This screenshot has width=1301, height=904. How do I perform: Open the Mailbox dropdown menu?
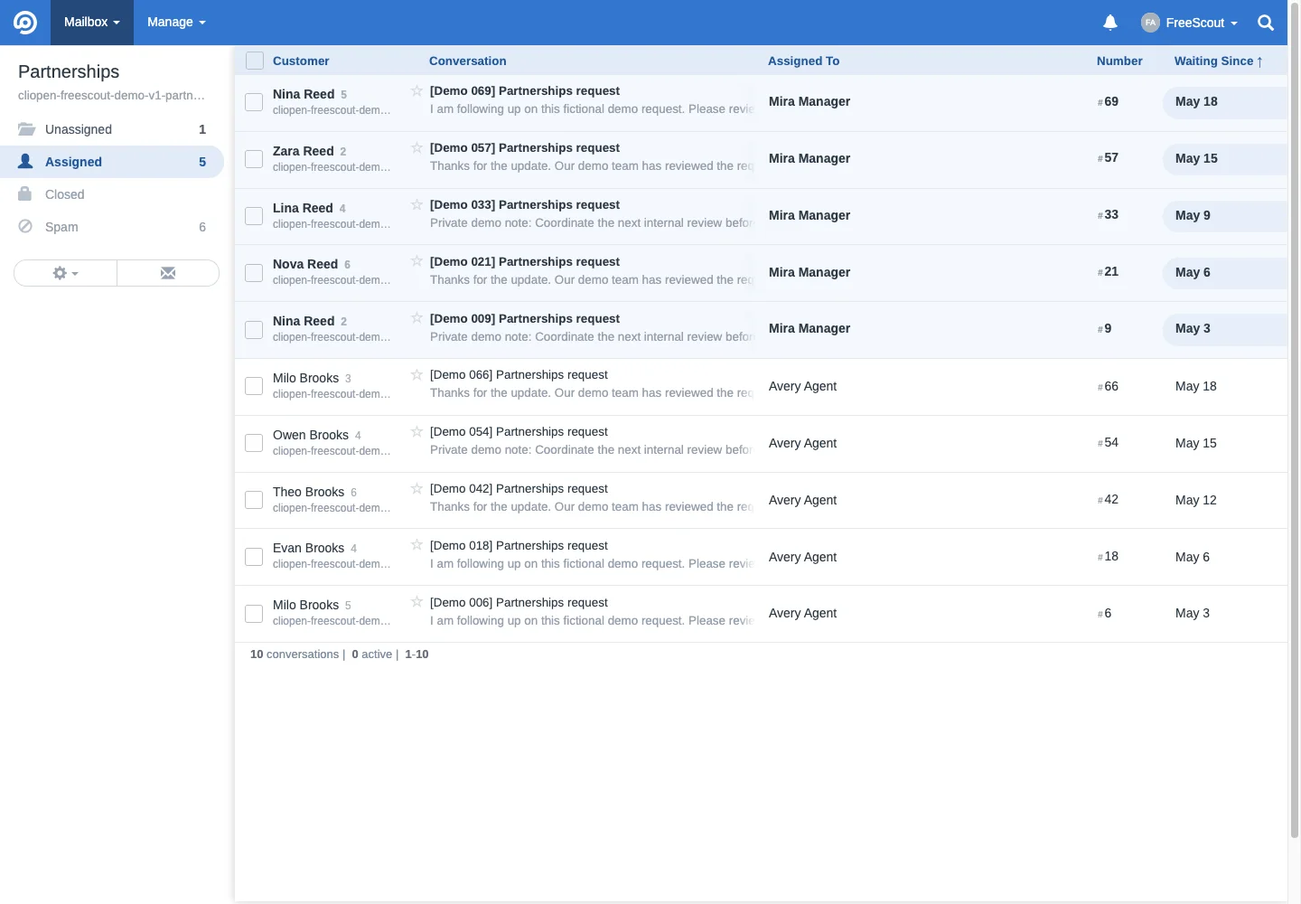pyautogui.click(x=91, y=23)
